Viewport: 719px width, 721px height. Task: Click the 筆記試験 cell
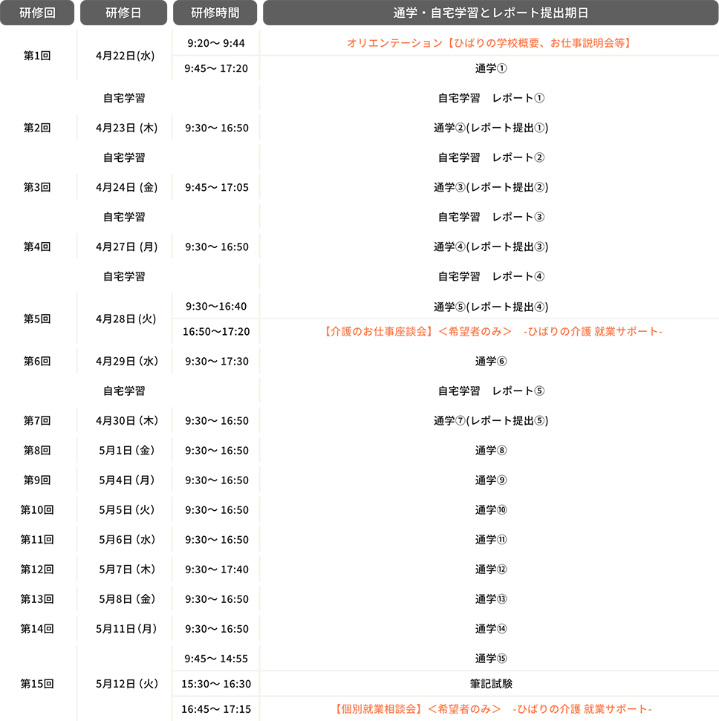tap(491, 684)
